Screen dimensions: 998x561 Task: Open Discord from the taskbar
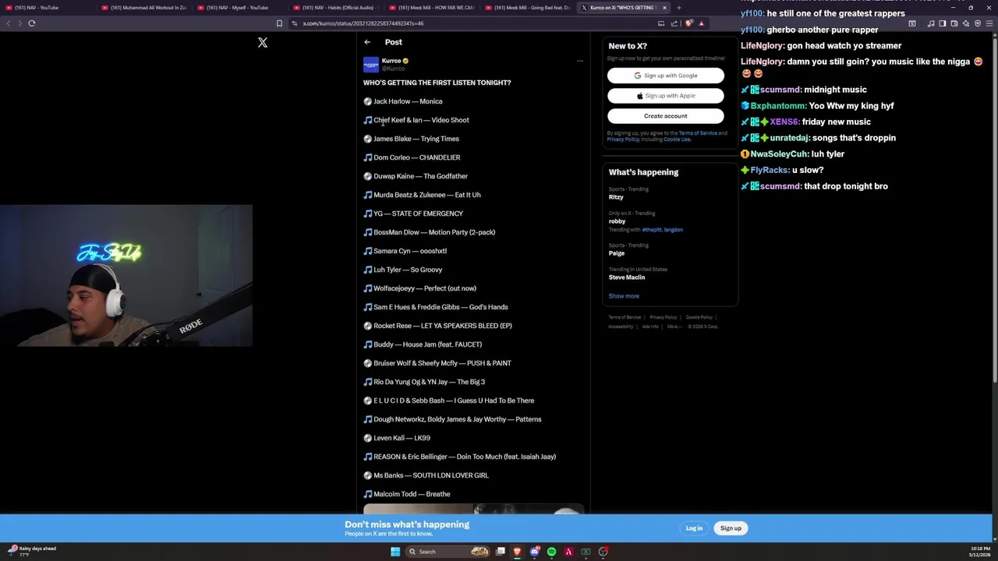click(534, 552)
